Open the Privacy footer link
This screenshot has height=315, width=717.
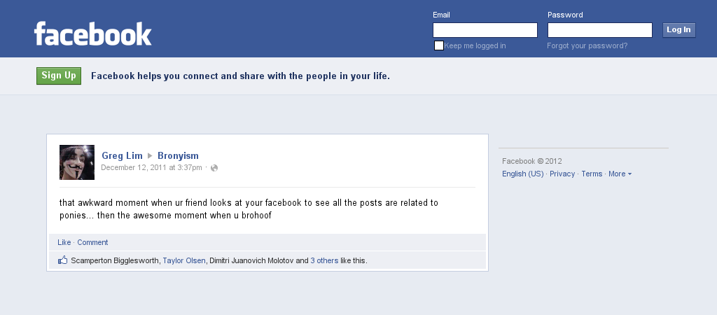(x=562, y=174)
